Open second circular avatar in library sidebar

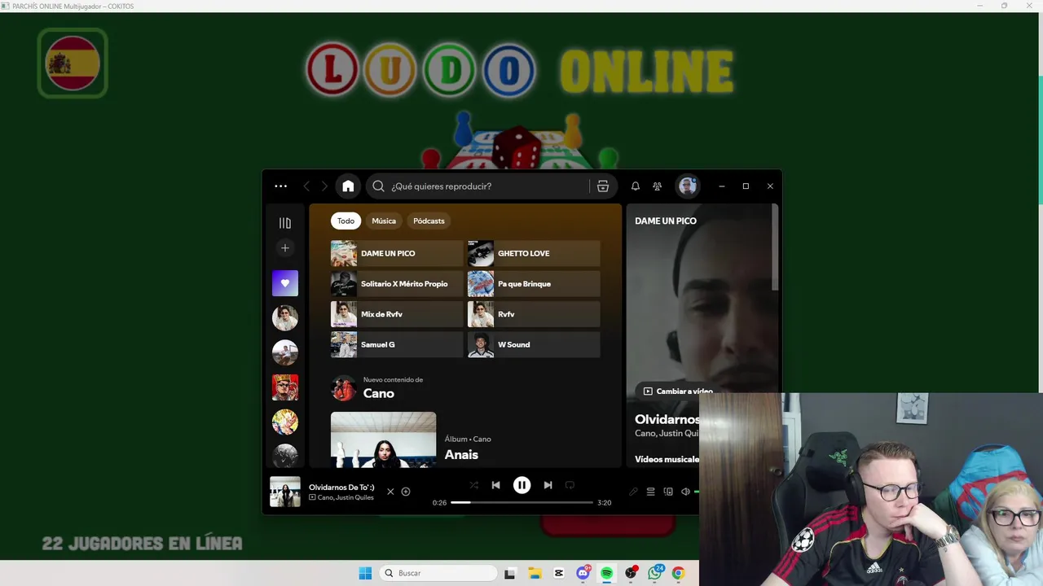click(x=285, y=352)
